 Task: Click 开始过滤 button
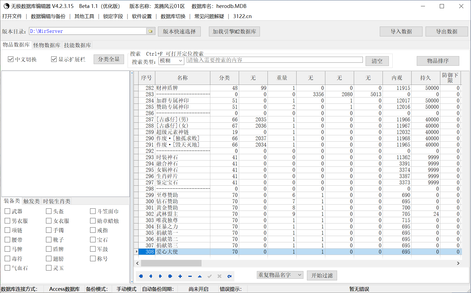tap(322, 275)
